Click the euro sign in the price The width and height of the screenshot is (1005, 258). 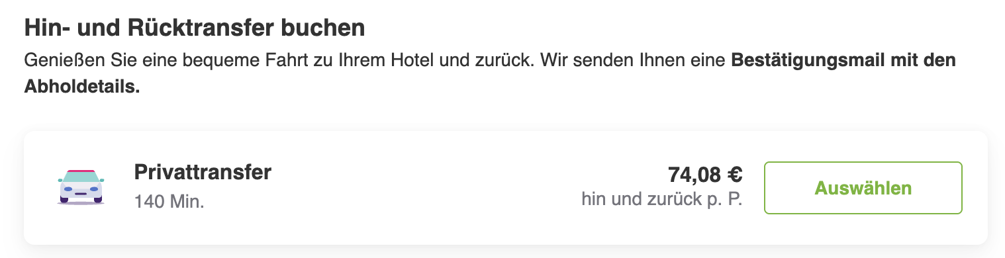point(735,175)
